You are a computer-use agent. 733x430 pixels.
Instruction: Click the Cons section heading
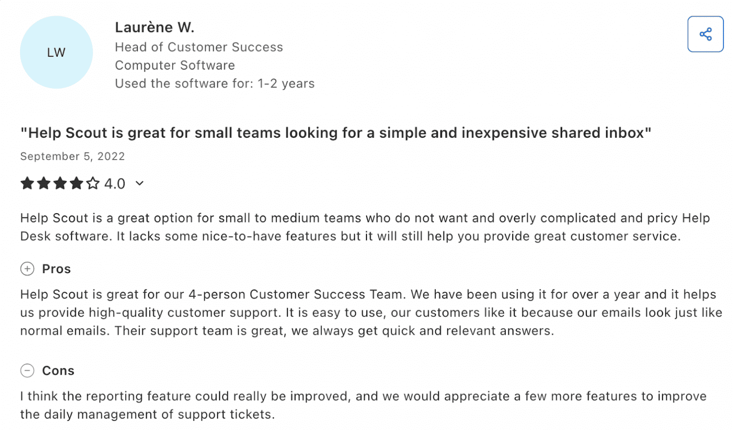(x=58, y=370)
